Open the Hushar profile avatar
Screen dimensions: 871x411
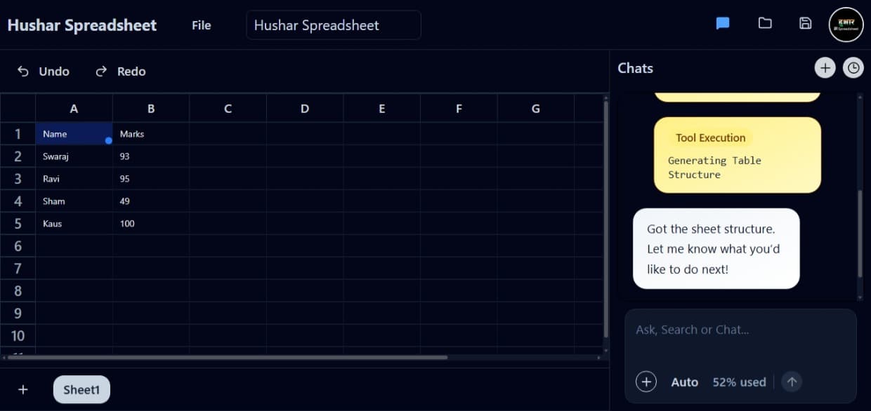846,25
